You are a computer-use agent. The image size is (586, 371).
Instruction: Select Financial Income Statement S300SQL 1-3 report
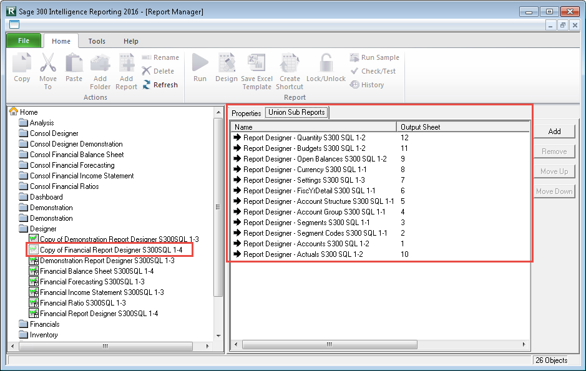tap(97, 292)
